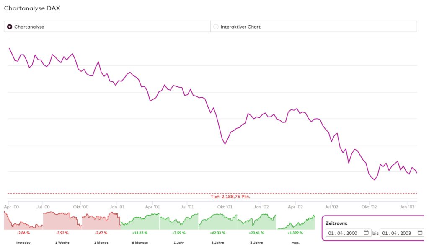This screenshot has height=252, width=429.
Task: Click the Okt '00 axis label
Action: coord(81,207)
